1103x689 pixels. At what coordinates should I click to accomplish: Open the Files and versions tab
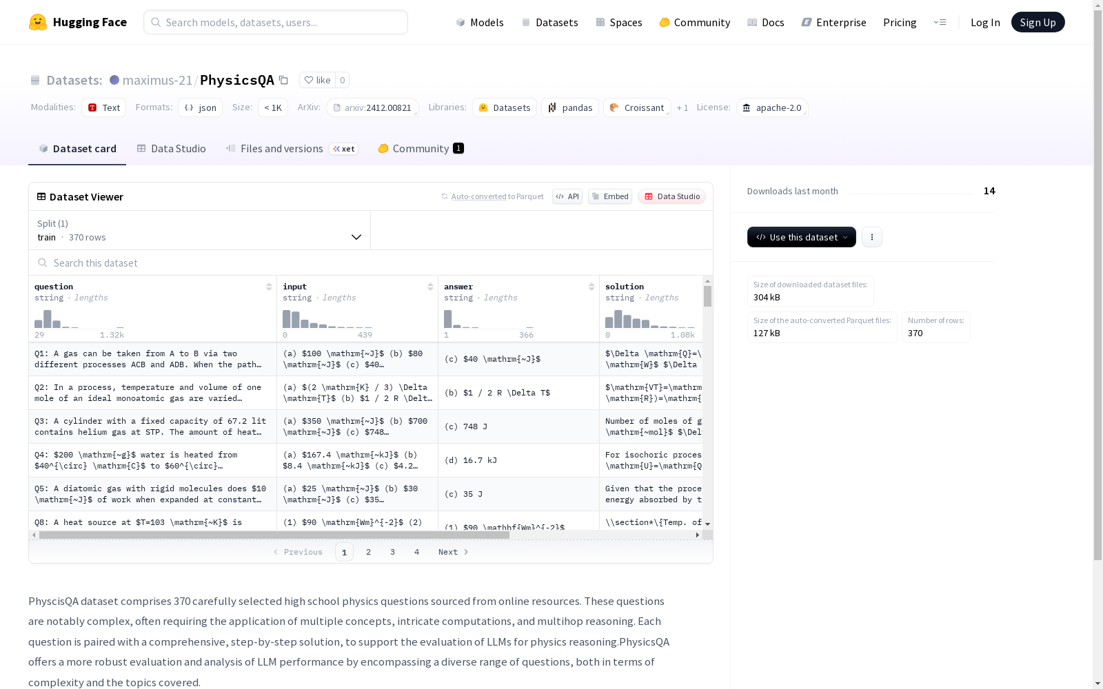tap(292, 149)
